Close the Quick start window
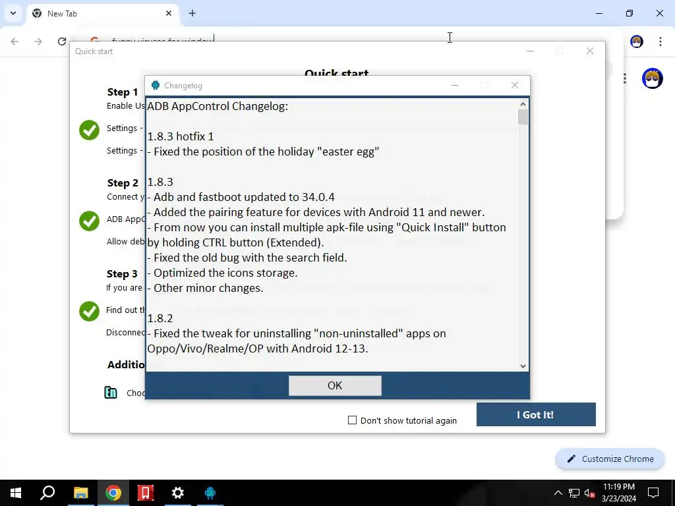Image resolution: width=675 pixels, height=506 pixels. coord(590,51)
